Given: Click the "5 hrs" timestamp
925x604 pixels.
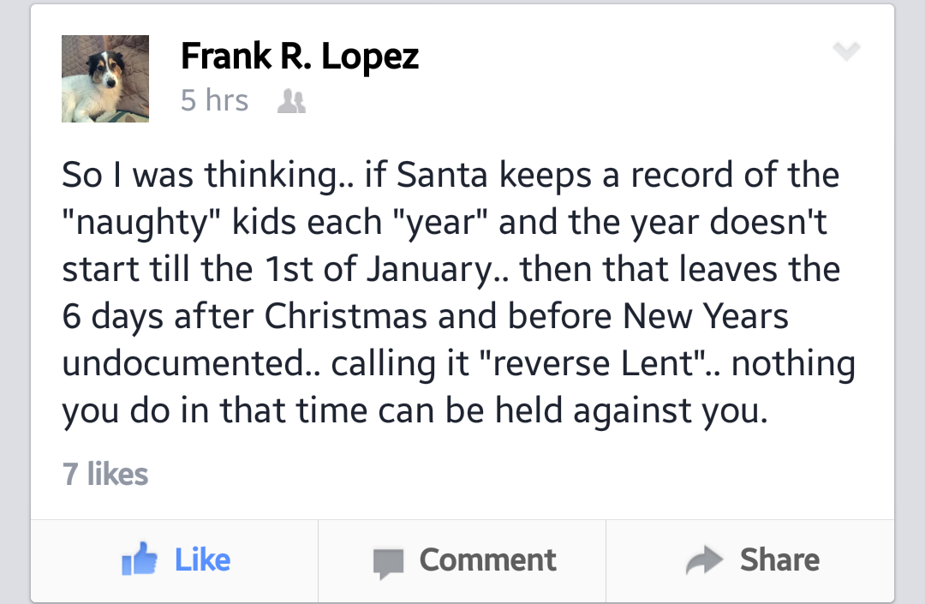Looking at the screenshot, I should pyautogui.click(x=214, y=101).
